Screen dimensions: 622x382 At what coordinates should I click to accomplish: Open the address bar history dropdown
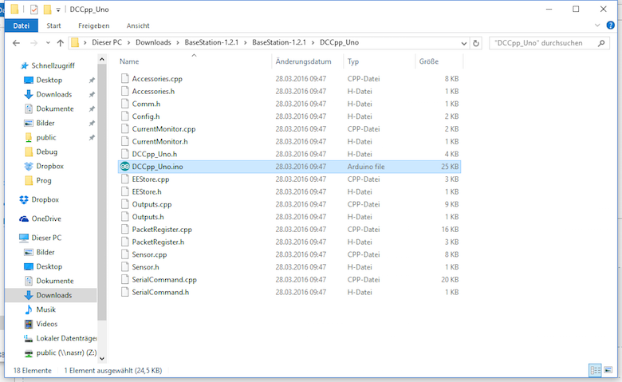(463, 42)
